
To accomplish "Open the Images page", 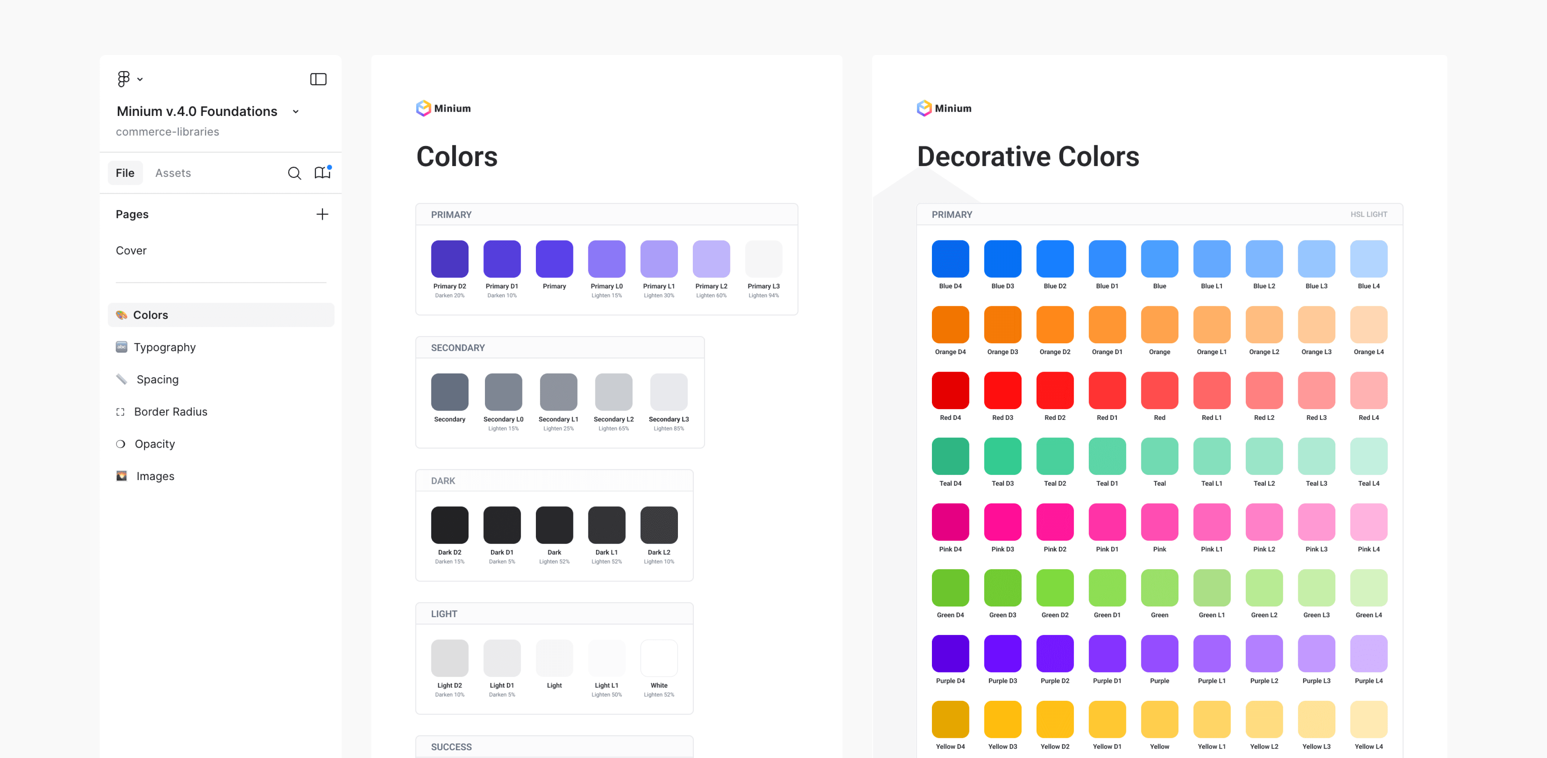I will pyautogui.click(x=155, y=476).
